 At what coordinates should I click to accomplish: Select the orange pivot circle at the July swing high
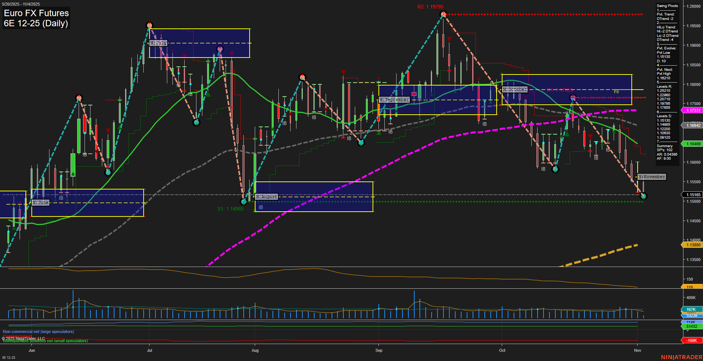[150, 25]
